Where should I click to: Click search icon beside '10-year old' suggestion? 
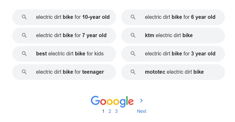[24, 17]
